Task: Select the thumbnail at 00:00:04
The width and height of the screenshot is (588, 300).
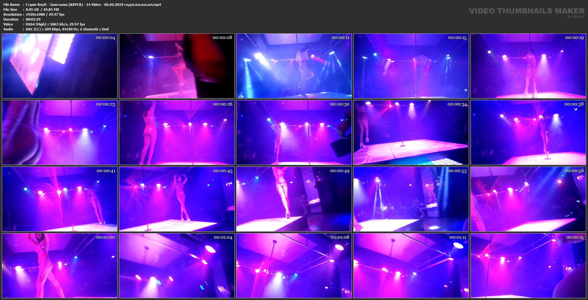Action: point(60,66)
